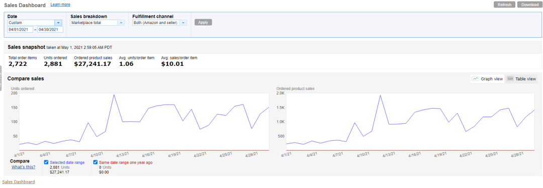Follow the Sales Dashboard link at bottom
The width and height of the screenshot is (543, 188).
click(x=19, y=181)
